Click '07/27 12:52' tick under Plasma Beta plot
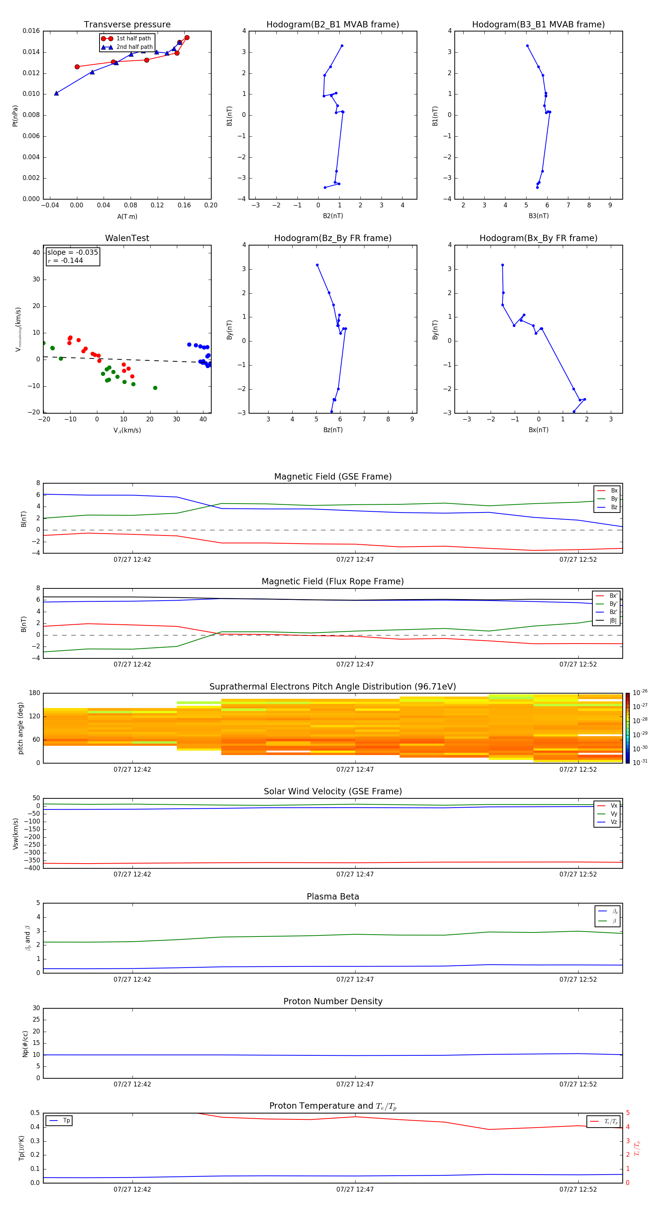This screenshot has height=1222, width=666. pyautogui.click(x=578, y=979)
